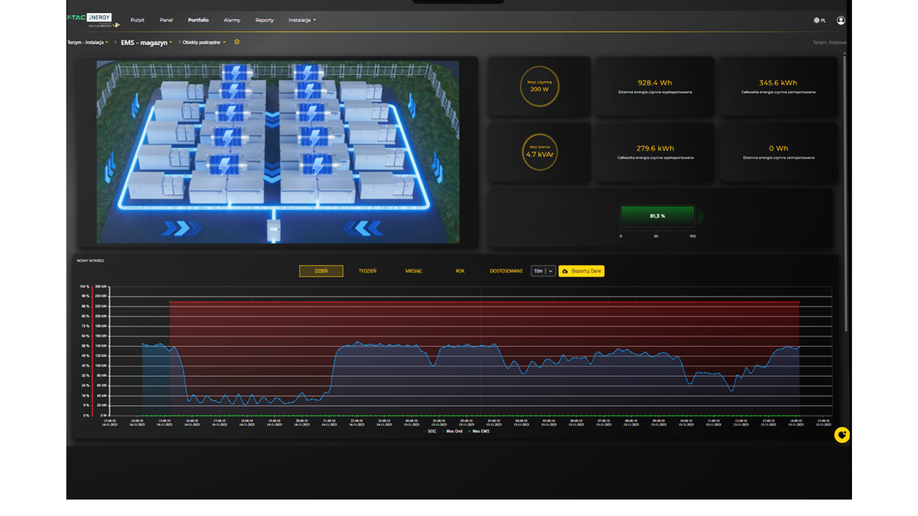This screenshot has width=918, height=516.
Task: Click the 345.6 kWh value
Action: click(x=778, y=83)
